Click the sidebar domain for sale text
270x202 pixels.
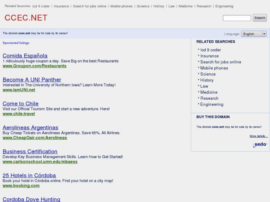click(229, 127)
